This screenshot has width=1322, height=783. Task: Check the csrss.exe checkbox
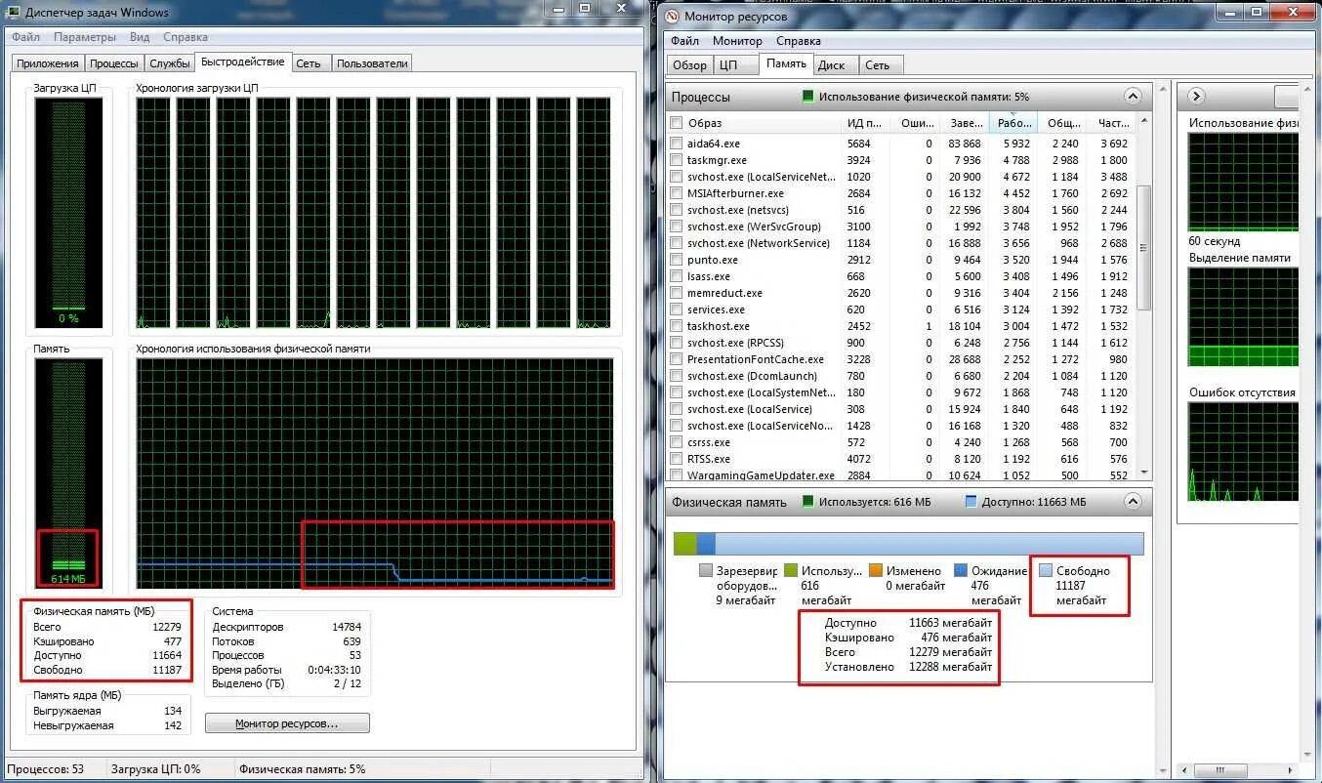click(677, 442)
